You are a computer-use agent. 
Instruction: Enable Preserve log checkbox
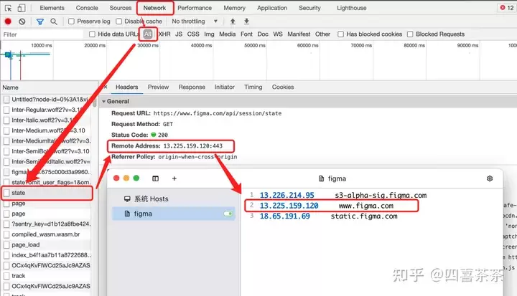(71, 22)
